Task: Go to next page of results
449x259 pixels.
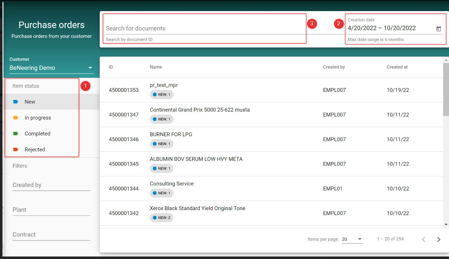Action: click(438, 239)
